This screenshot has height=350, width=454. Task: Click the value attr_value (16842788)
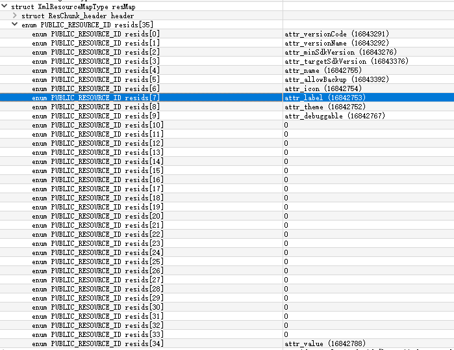(x=325, y=343)
